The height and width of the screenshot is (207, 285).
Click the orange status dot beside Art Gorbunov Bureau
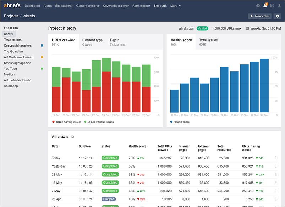click(x=42, y=57)
